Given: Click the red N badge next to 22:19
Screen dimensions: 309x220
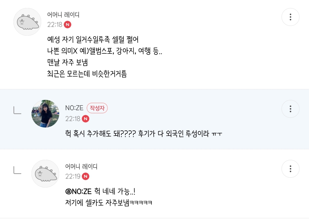Looking at the screenshot, I should (85, 177).
